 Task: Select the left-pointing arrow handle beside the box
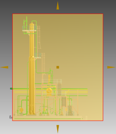click(x=4, y=67)
